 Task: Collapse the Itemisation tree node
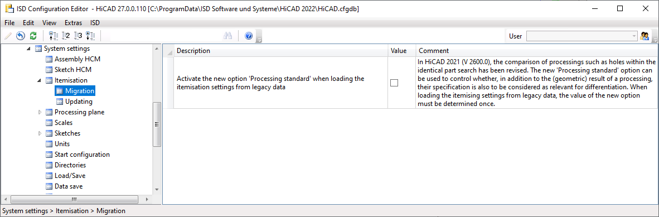pos(39,80)
